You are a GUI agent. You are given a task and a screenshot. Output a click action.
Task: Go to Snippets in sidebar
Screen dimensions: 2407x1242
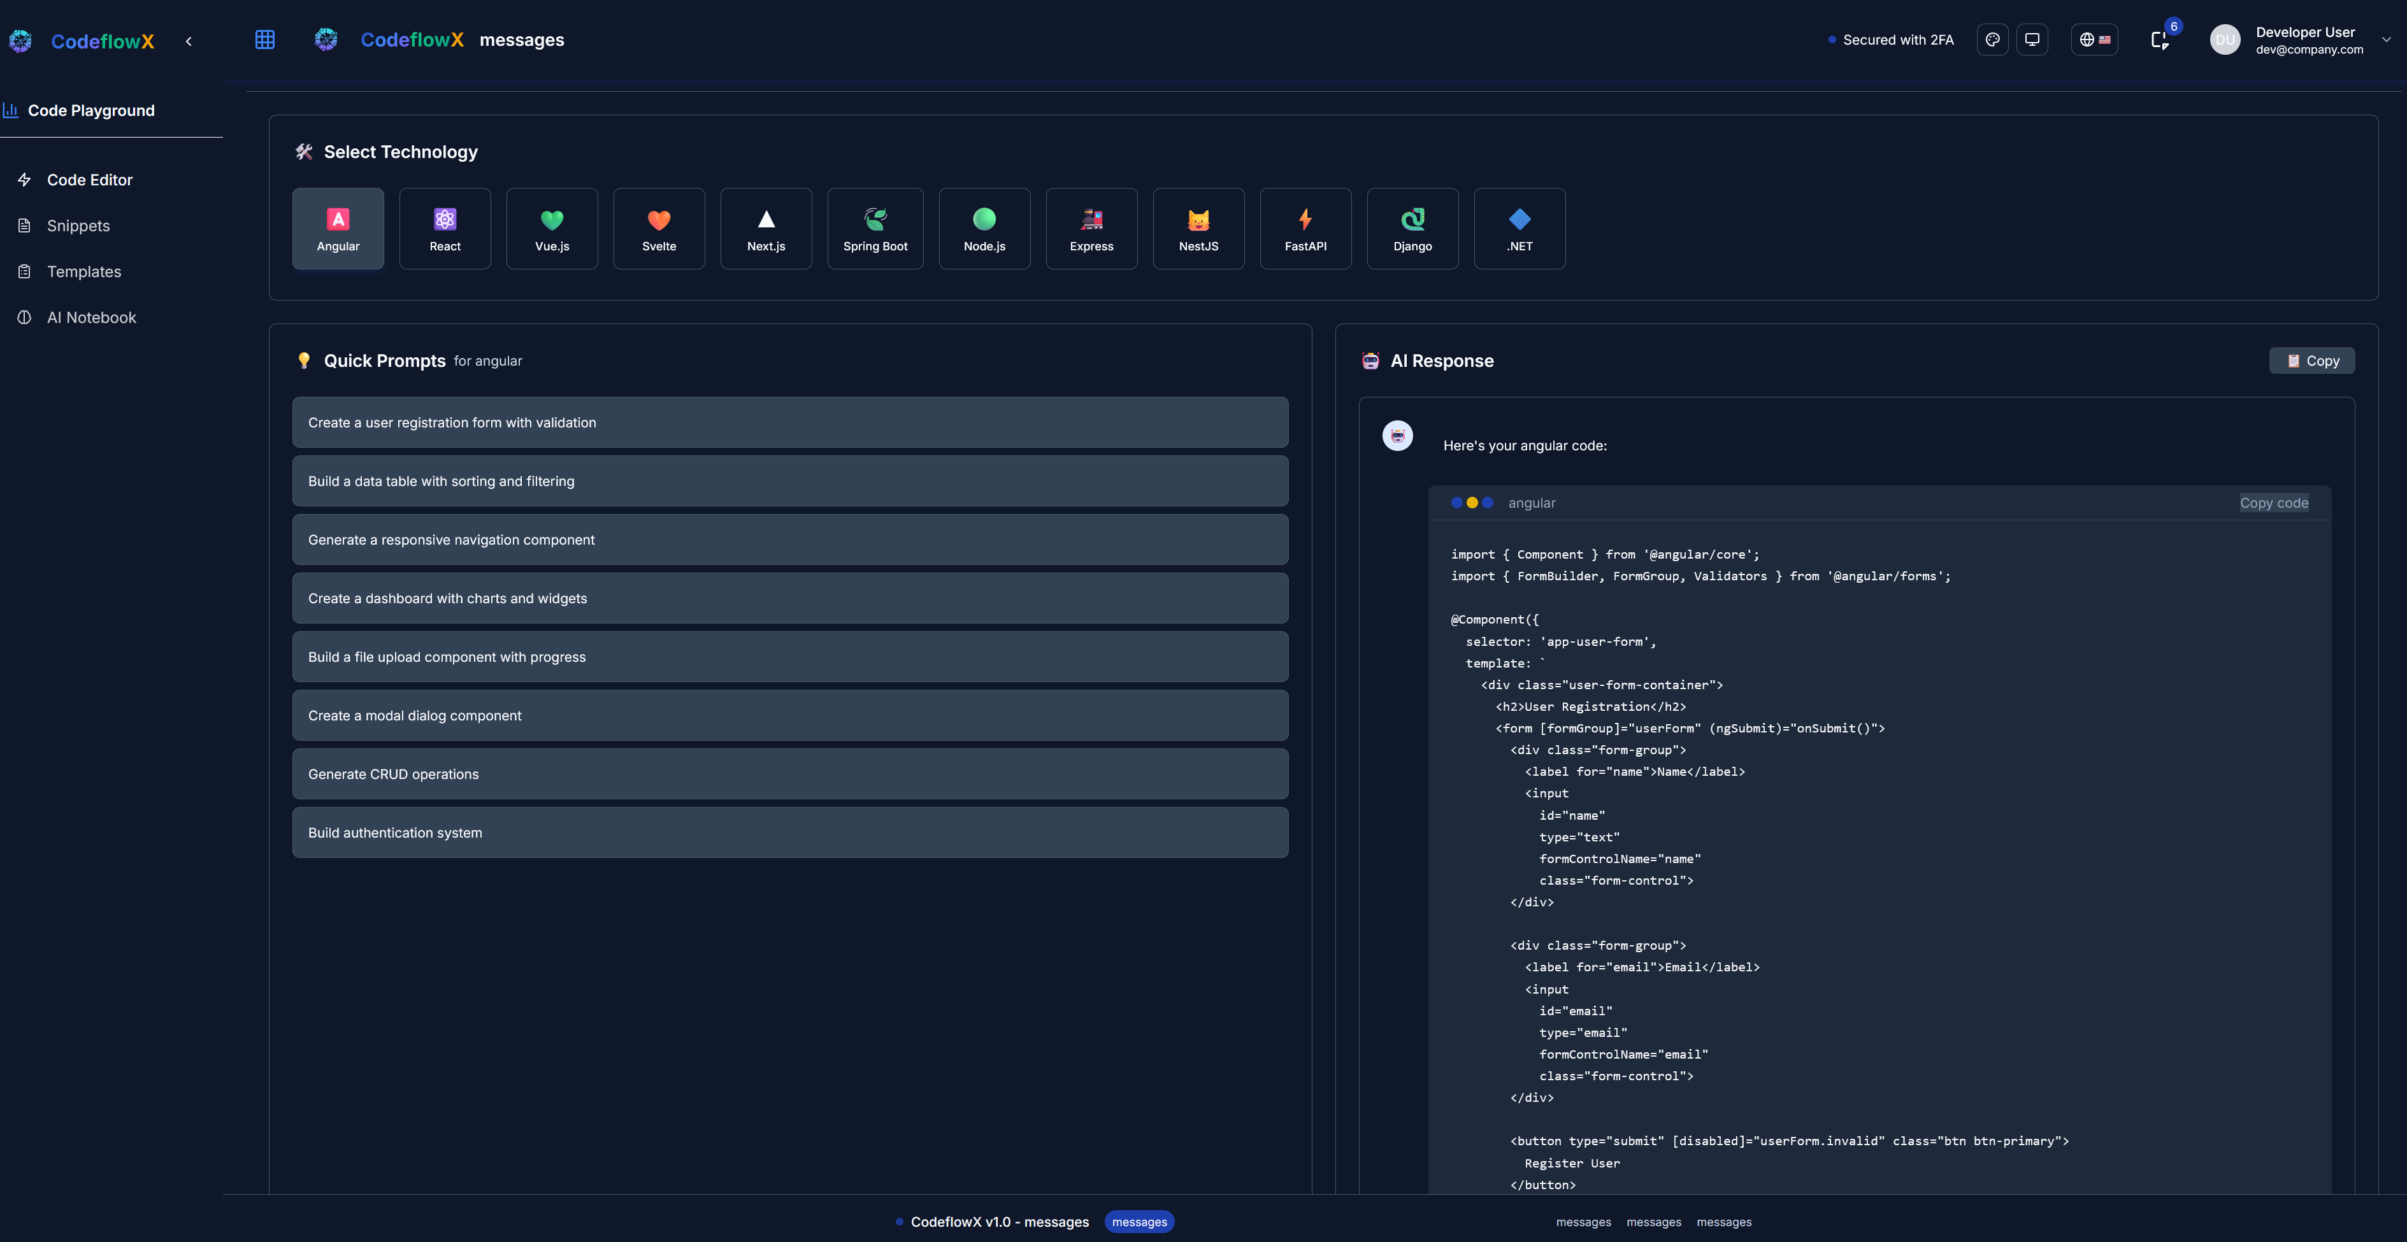[x=78, y=225]
